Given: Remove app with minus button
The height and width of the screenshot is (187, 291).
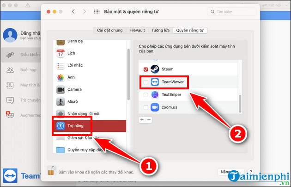Looking at the screenshot, I should (x=149, y=120).
